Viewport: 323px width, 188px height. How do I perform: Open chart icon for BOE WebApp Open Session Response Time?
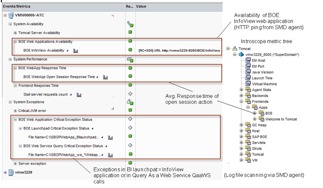(x=105, y=77)
